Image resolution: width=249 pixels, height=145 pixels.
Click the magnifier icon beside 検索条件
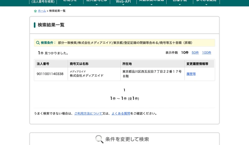(x=38, y=43)
